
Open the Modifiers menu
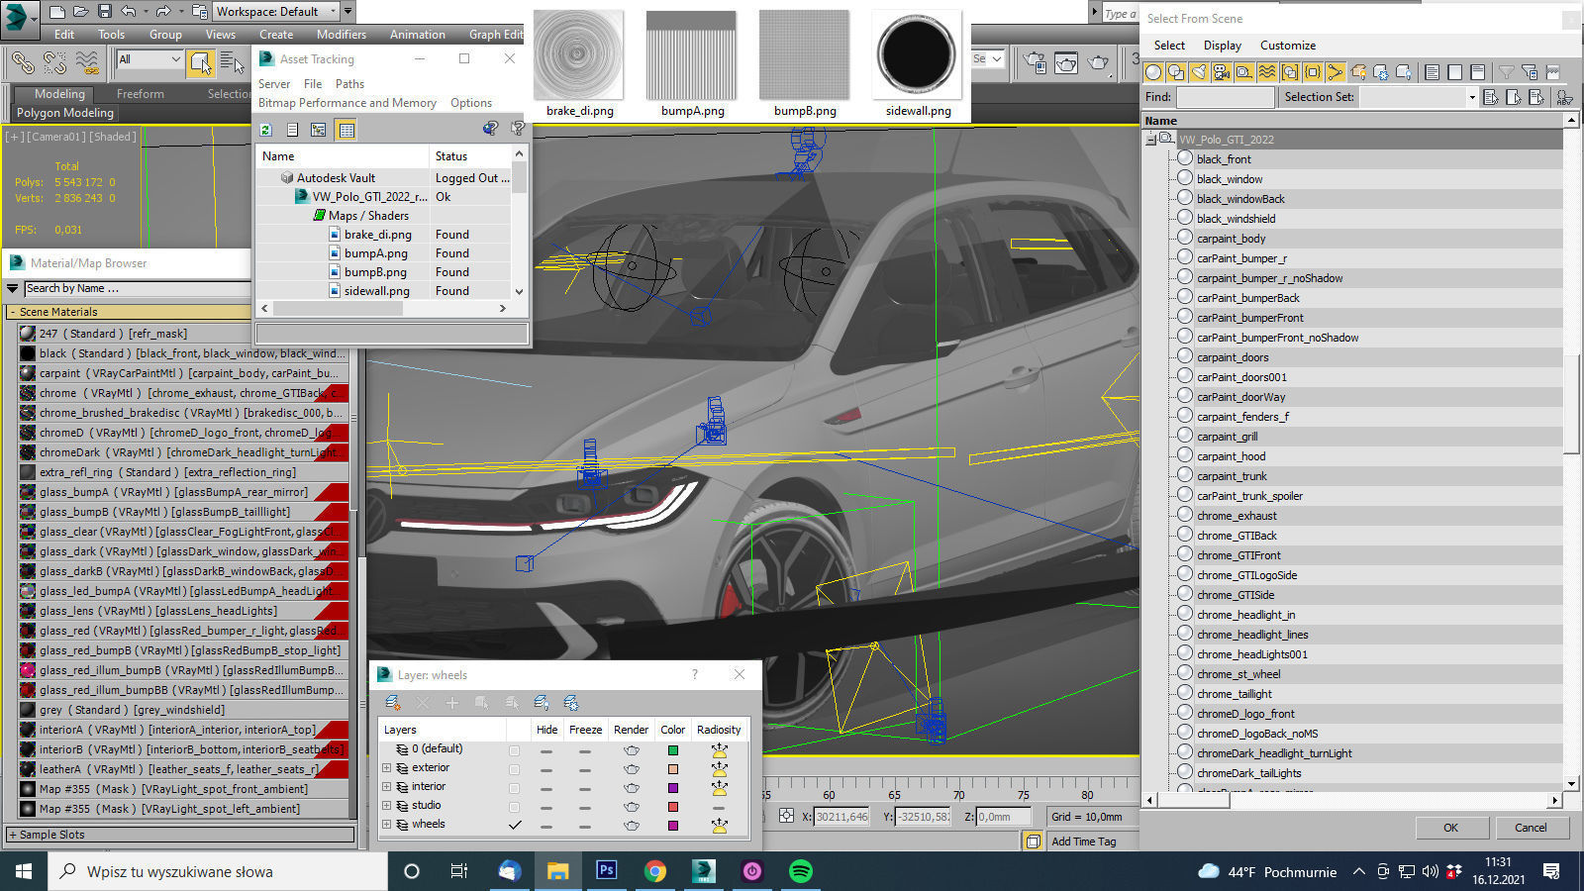(342, 35)
